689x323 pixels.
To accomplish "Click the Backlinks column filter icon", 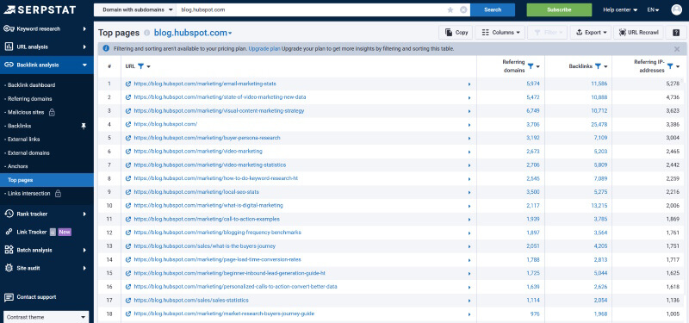I will pyautogui.click(x=598, y=66).
